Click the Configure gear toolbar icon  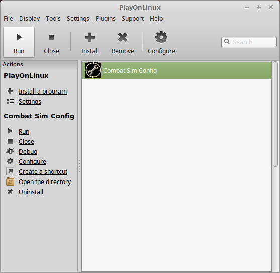click(161, 37)
